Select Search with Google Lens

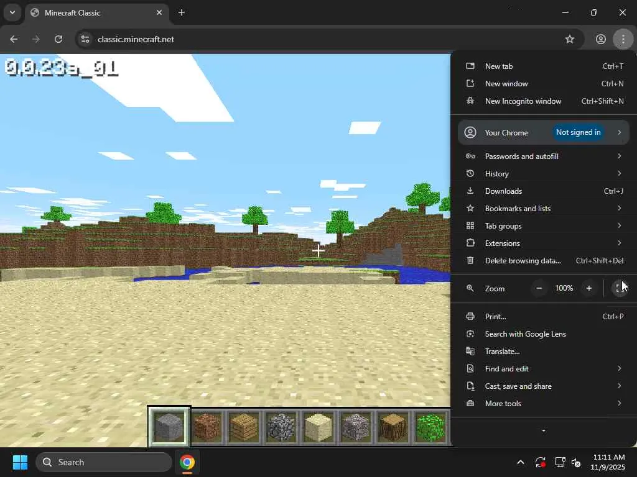(x=544, y=334)
